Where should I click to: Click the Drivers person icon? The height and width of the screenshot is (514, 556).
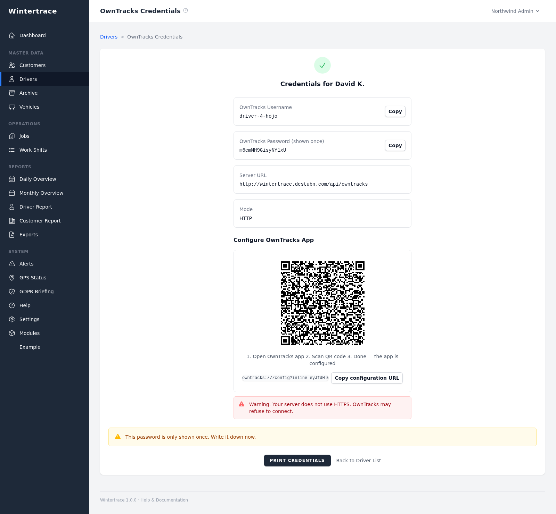pyautogui.click(x=12, y=79)
